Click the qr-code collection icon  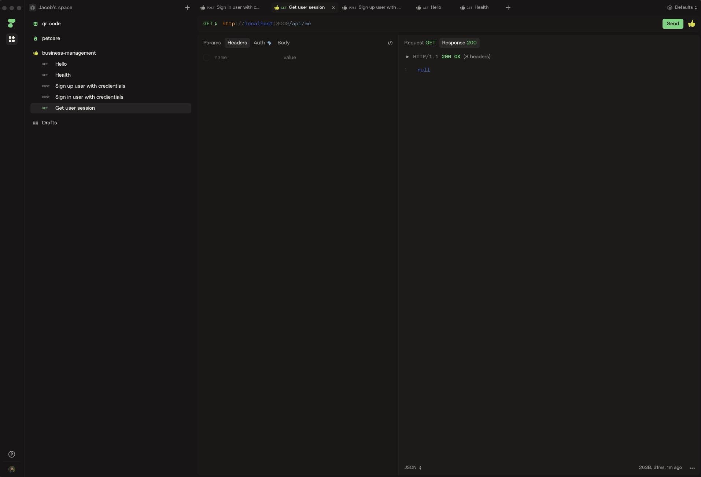(x=36, y=24)
